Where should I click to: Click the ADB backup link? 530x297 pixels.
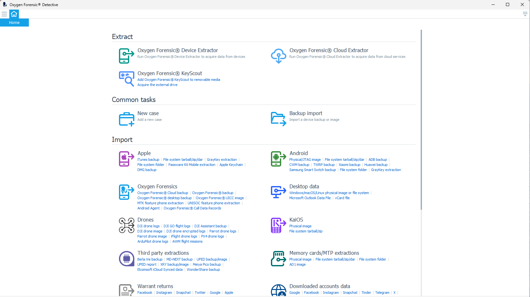click(377, 160)
